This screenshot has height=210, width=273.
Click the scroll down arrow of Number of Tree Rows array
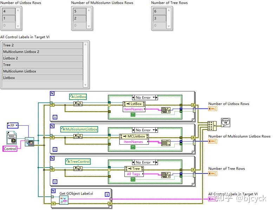(169, 26)
